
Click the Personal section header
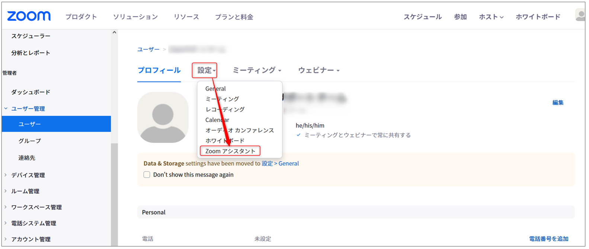tap(356, 212)
